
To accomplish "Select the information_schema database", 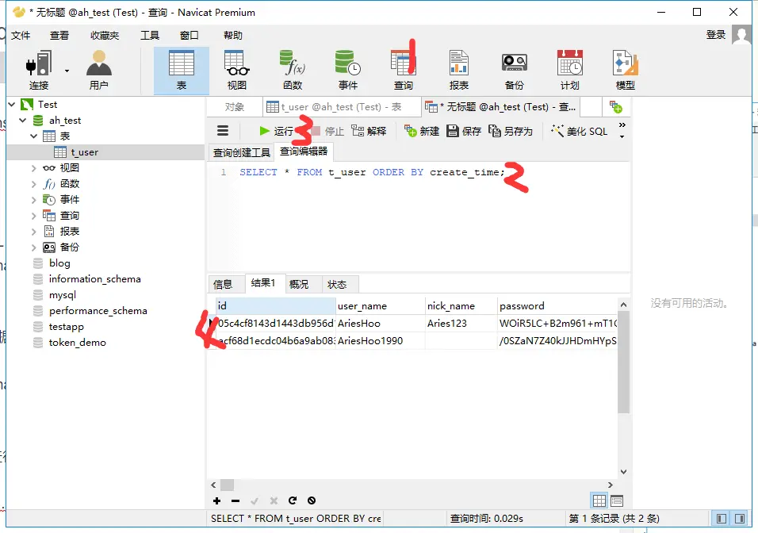I will [95, 279].
